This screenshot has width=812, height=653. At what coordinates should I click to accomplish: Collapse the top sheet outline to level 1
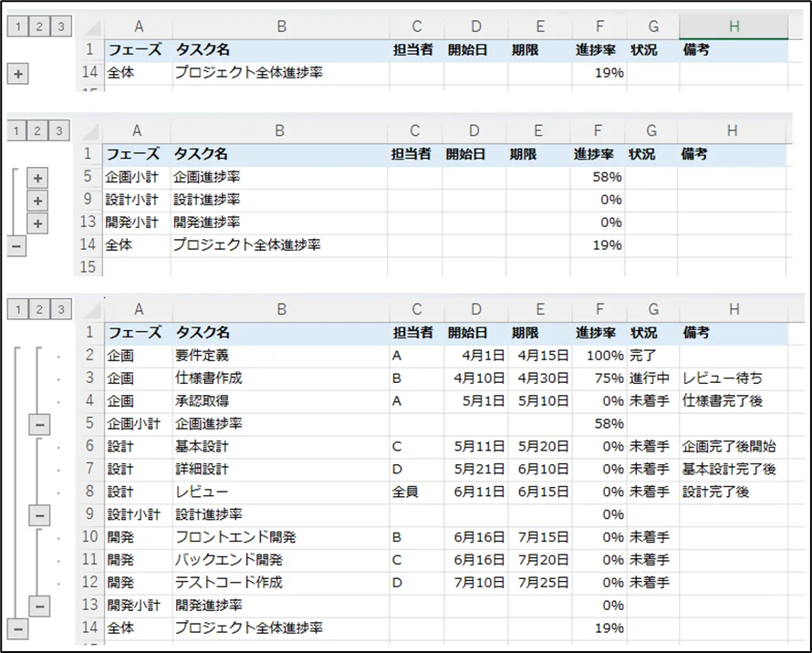click(x=17, y=27)
